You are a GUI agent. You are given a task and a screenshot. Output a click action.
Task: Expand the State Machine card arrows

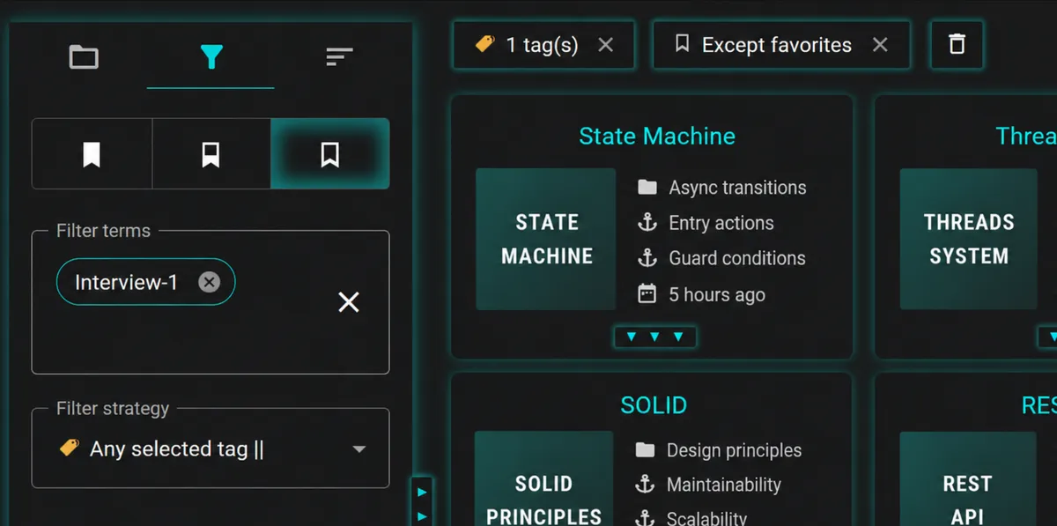coord(654,337)
